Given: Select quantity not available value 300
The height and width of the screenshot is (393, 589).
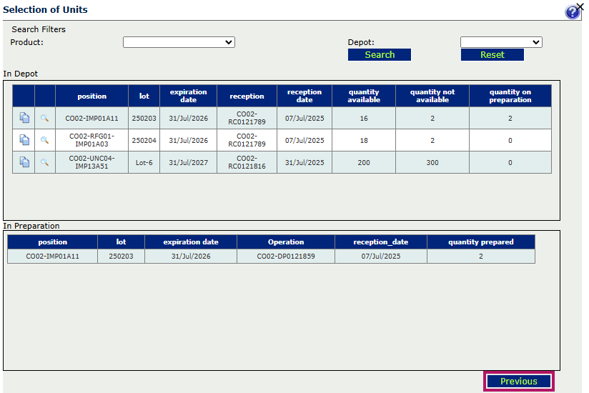Looking at the screenshot, I should point(432,162).
